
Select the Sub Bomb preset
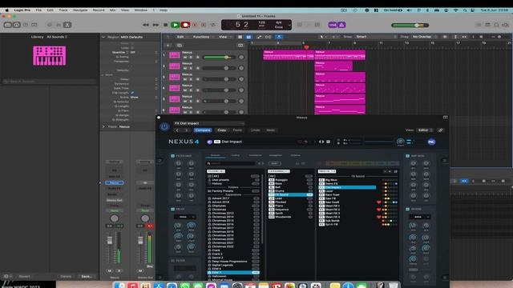click(x=347, y=221)
